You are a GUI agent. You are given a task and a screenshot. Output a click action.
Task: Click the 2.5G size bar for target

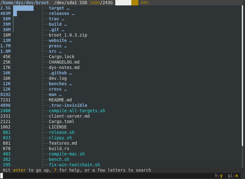pos(23,8)
